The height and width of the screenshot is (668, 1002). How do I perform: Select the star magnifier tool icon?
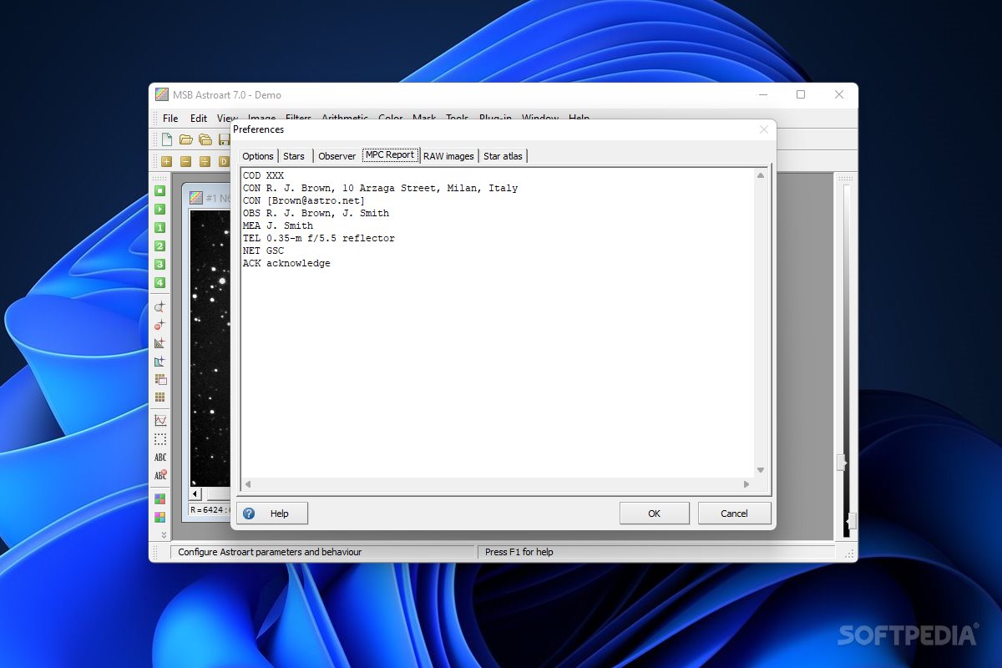tap(159, 306)
